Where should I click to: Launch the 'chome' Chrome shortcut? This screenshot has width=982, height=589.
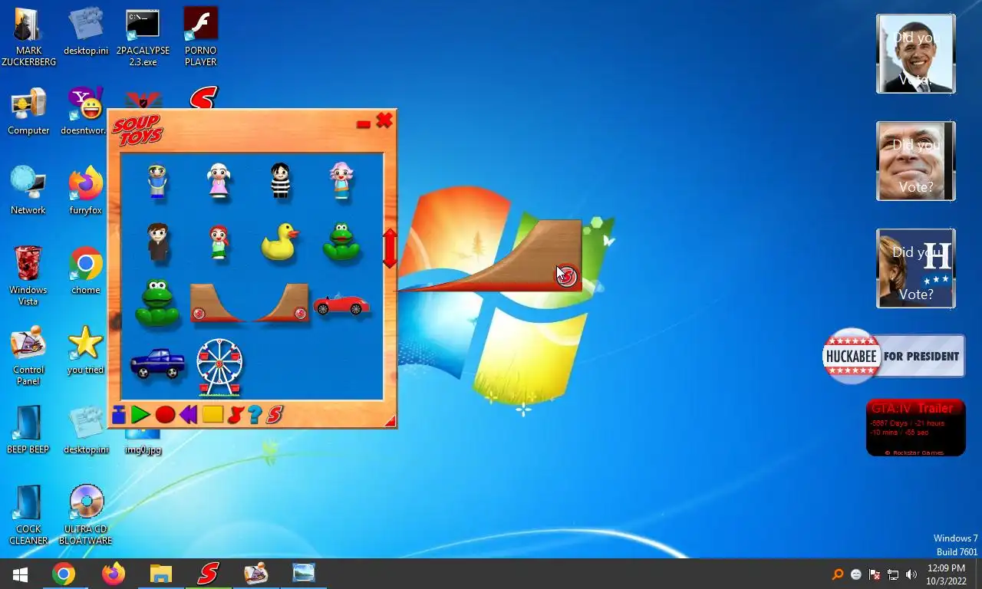point(86,271)
